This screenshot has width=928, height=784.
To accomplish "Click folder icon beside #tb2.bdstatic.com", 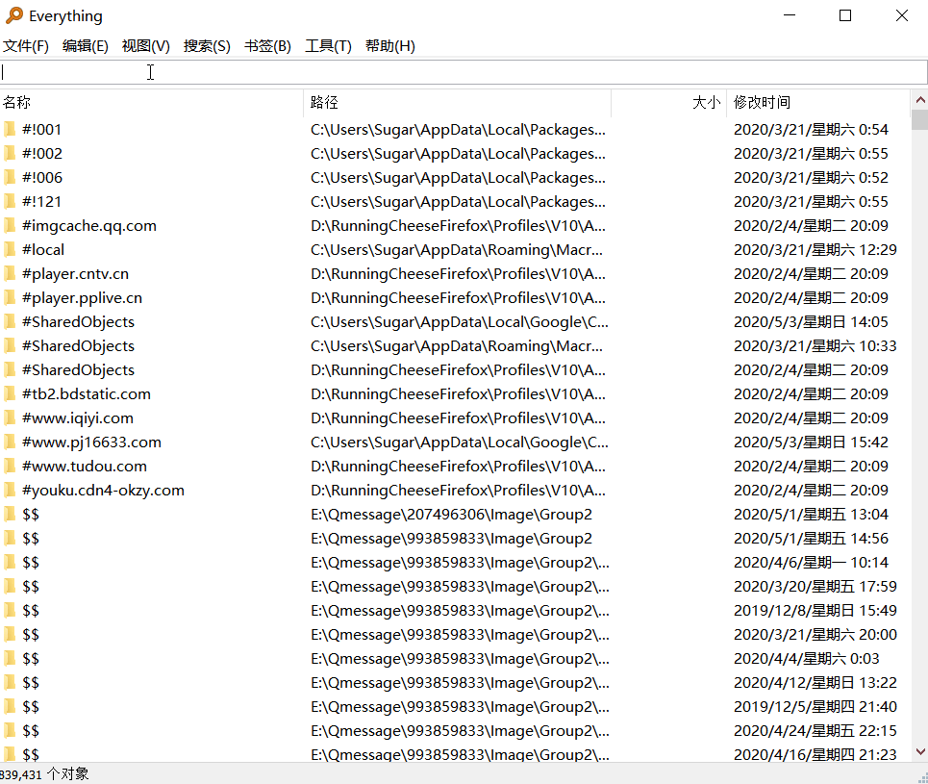I will click(x=10, y=393).
